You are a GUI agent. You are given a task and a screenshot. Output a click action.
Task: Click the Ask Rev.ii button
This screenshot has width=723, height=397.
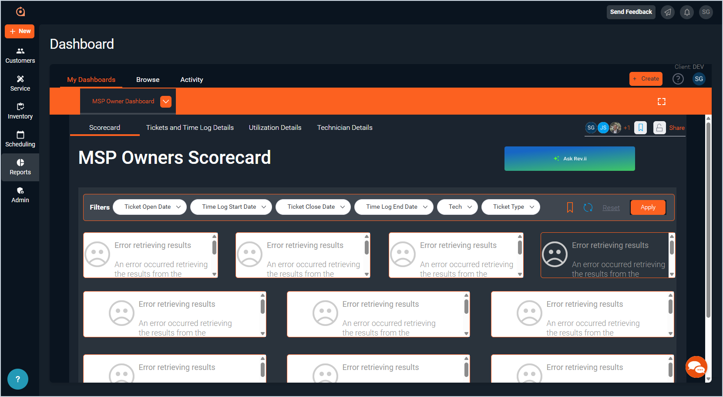point(570,159)
